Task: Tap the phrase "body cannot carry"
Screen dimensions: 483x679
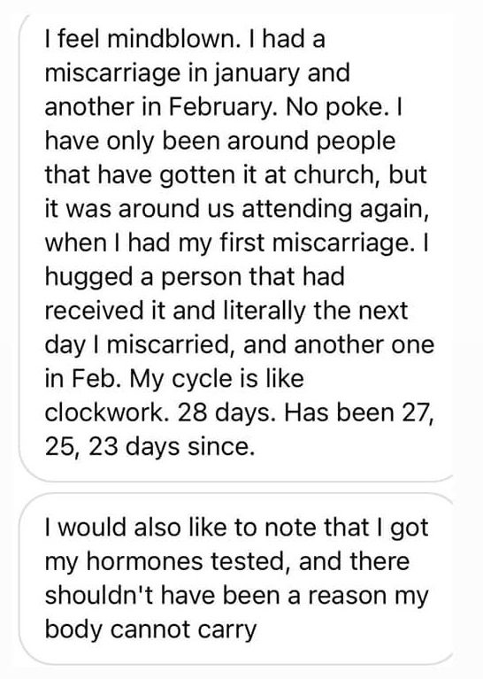Action: click(x=151, y=630)
